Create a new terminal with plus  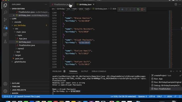171,71
